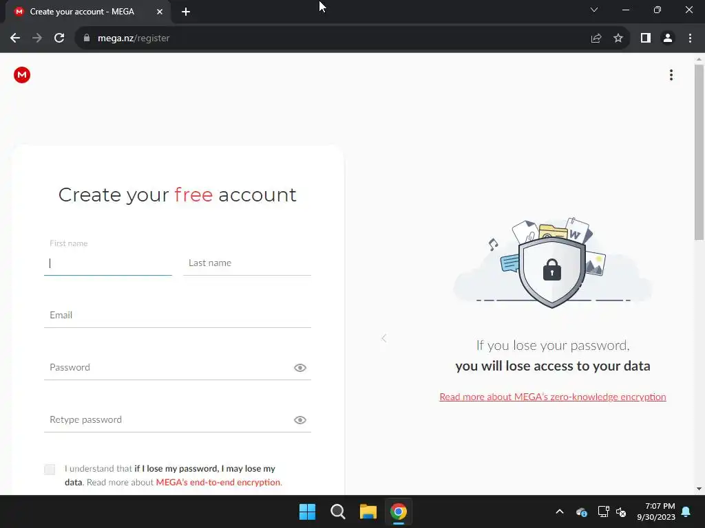This screenshot has height=528, width=705.
Task: Select the Create your account - MEGA tab
Action: 88,12
